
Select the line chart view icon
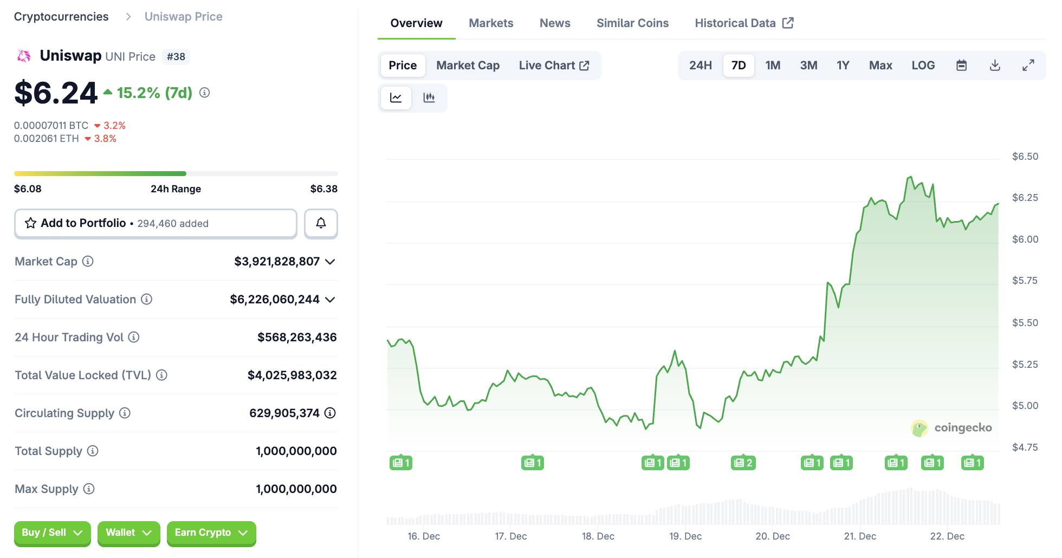point(396,98)
